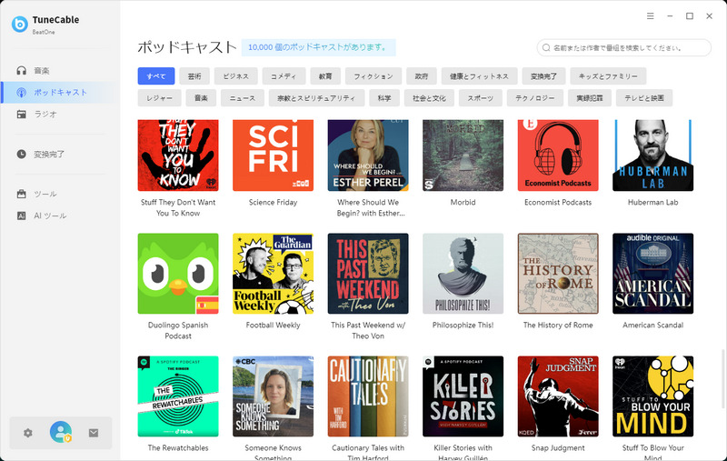The width and height of the screenshot is (727, 461).
Task: Open the clock history icon in sidebar
Action: click(21, 154)
